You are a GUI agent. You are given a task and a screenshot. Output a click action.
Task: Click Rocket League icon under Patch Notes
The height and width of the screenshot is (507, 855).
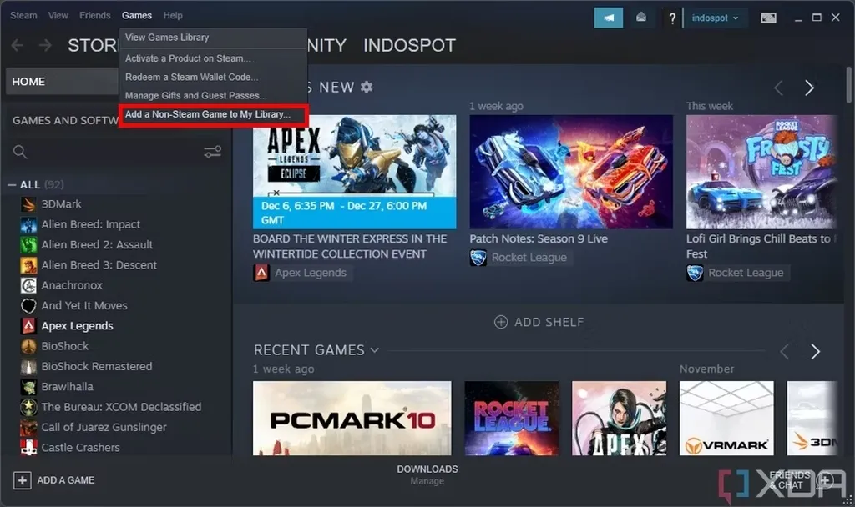pyautogui.click(x=478, y=258)
